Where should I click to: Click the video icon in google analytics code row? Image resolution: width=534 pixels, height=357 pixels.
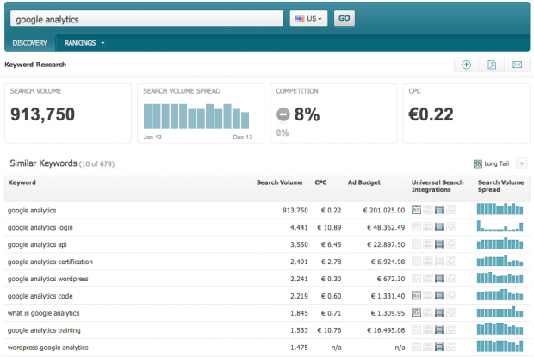pos(439,295)
